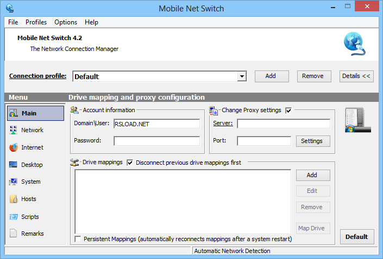Click the Internet Firefox-style icon
The height and width of the screenshot is (259, 383).
pos(14,147)
